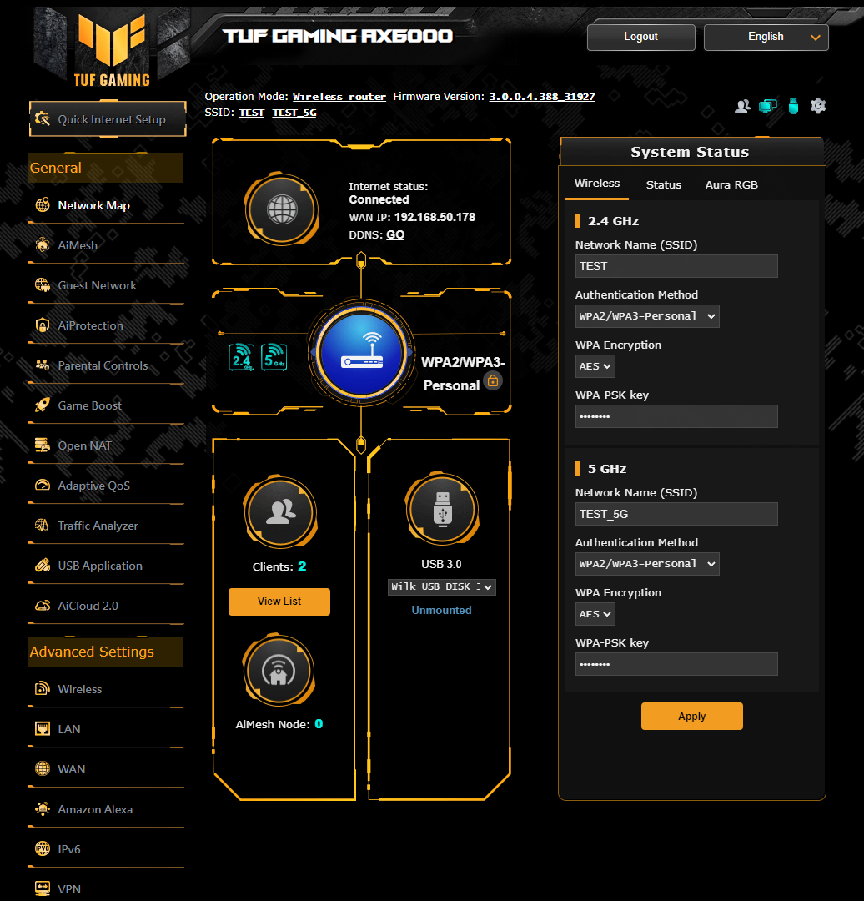Screen dimensions: 864x901
Task: Click the 2.4 GHz WPA-PSK key field
Action: (x=676, y=416)
